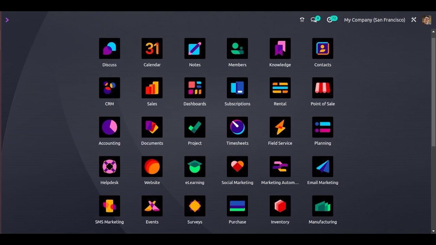Launch the Timesheets app
The image size is (436, 245).
(x=237, y=127)
